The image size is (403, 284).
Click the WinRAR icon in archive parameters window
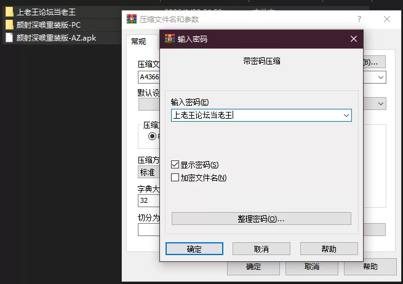pyautogui.click(x=132, y=19)
